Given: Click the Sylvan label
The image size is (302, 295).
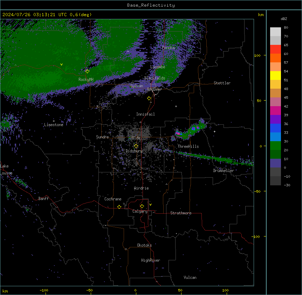Looking at the screenshot, I should coord(137,86).
